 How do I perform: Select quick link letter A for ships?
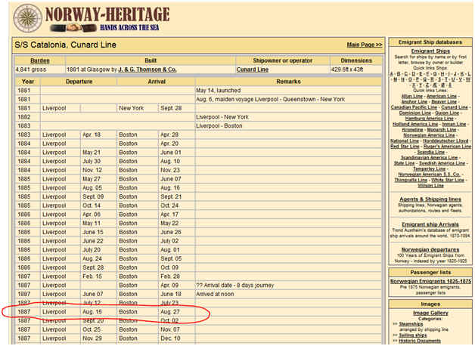click(392, 74)
